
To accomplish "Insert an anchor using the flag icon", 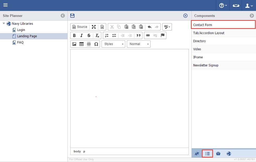I will point(163,35).
